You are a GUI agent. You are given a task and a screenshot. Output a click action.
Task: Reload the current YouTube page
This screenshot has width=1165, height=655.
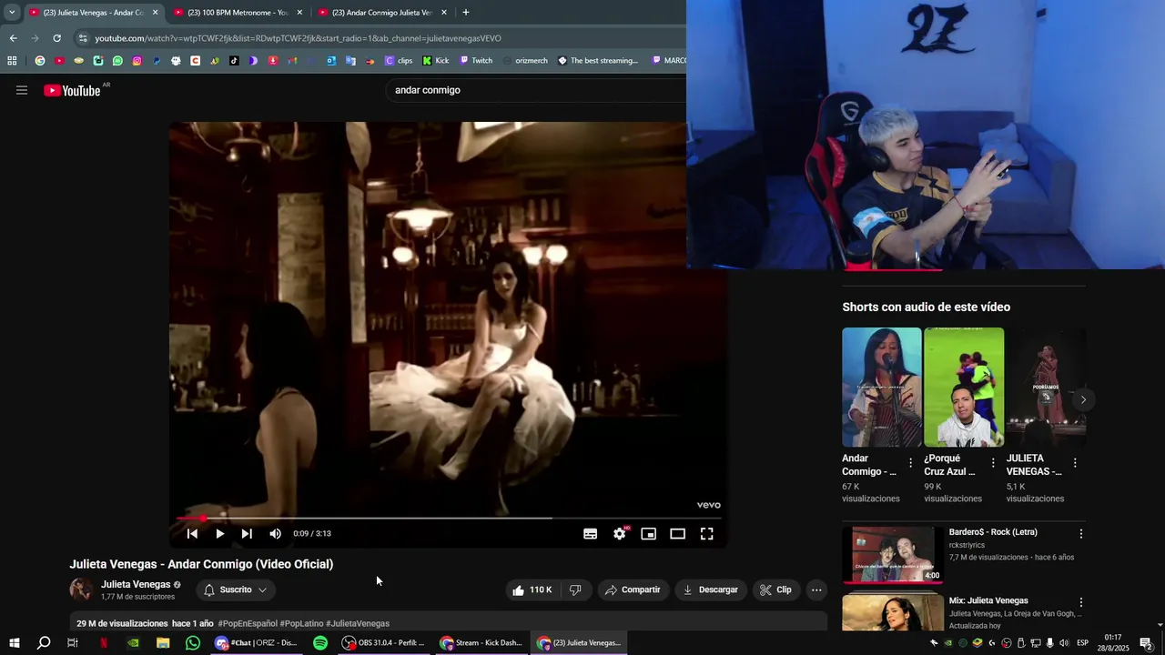click(56, 38)
